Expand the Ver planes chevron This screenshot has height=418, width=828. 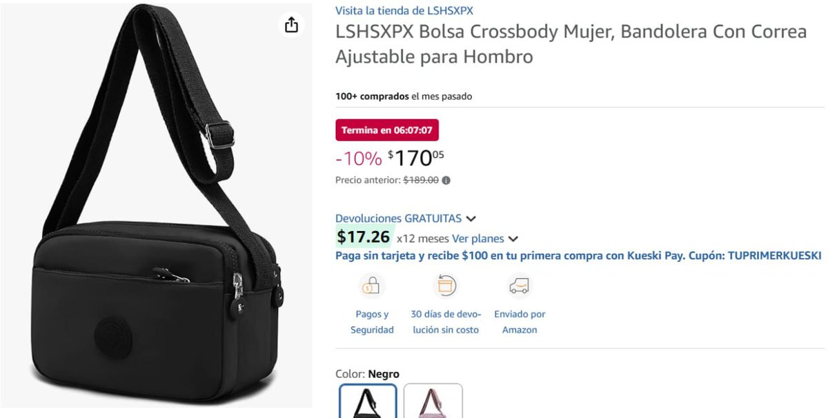513,239
